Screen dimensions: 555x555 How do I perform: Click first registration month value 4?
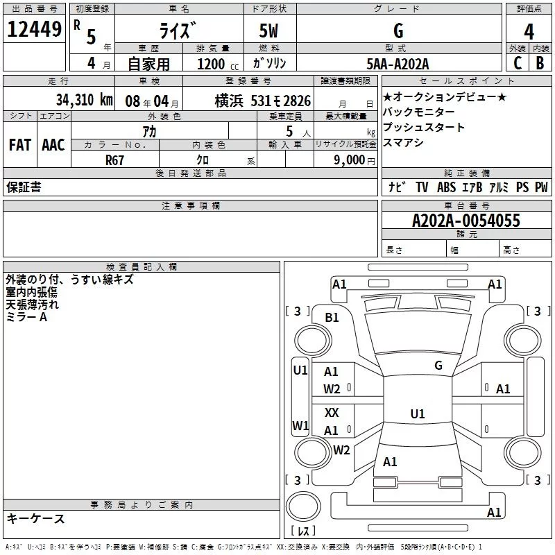92,63
